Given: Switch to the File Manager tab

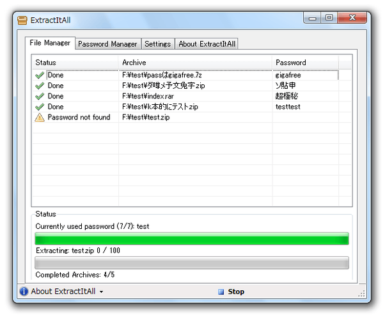Looking at the screenshot, I should 50,43.
